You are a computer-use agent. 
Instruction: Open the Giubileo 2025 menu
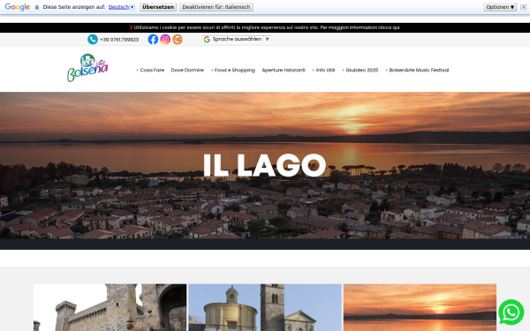click(x=360, y=71)
